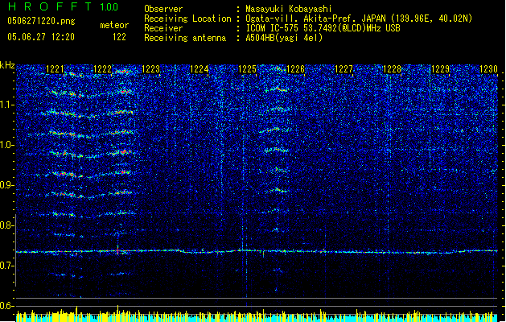Click the 0.7 kHz axis label
Viewport: 506px width, 322px height.
coord(6,266)
